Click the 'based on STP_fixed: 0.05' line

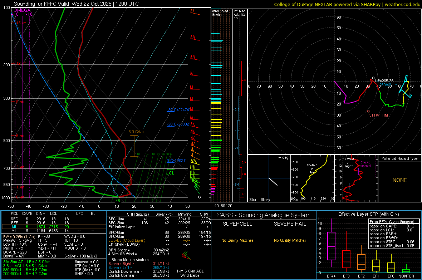click(x=392, y=246)
